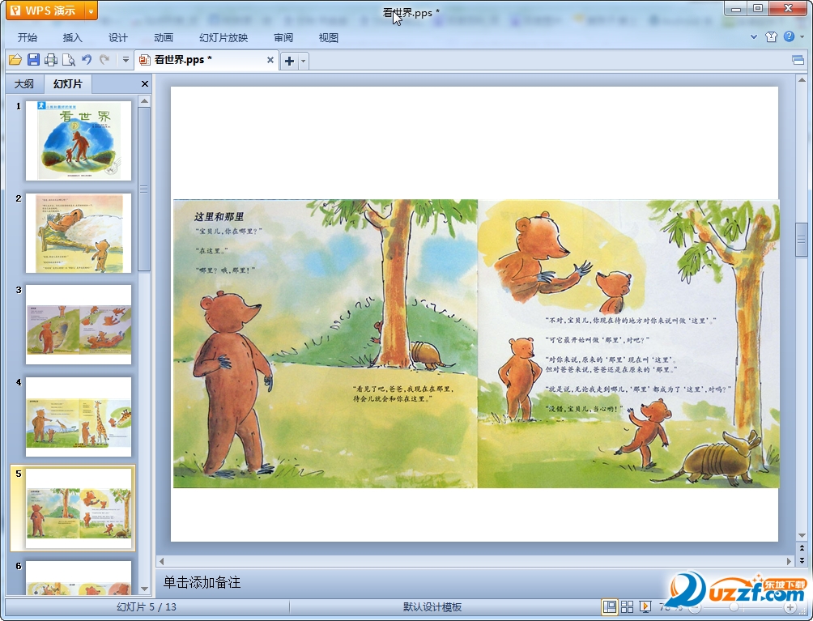
Task: Switch to normal view in status bar
Action: click(x=610, y=606)
